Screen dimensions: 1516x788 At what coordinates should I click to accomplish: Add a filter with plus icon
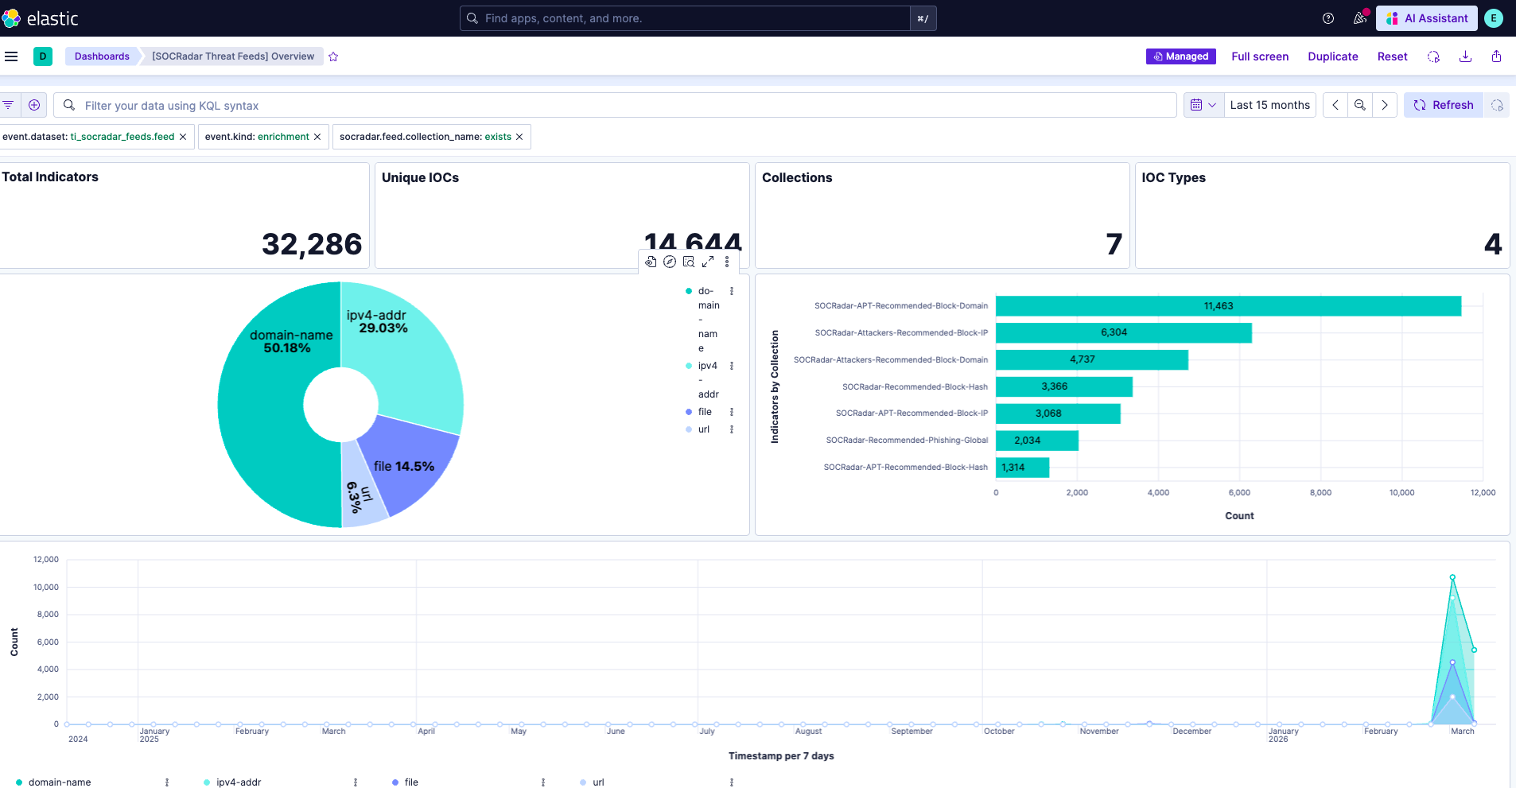coord(34,105)
